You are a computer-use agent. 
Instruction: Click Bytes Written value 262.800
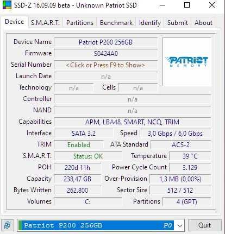pyautogui.click(x=77, y=191)
